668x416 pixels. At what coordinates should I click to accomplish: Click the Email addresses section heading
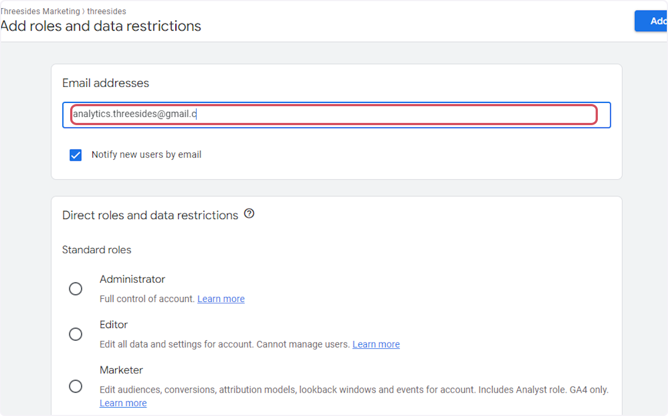(x=106, y=83)
